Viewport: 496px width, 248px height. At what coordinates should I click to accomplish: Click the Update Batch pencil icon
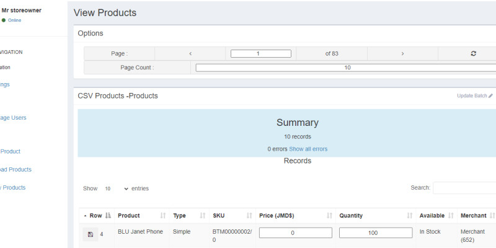click(x=490, y=96)
